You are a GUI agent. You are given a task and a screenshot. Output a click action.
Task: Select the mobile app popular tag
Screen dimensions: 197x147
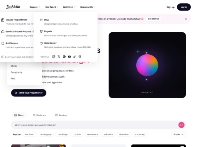click(x=62, y=134)
